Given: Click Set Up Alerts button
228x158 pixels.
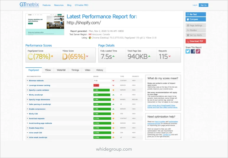Looking at the screenshot, I should pyautogui.click(x=196, y=35).
